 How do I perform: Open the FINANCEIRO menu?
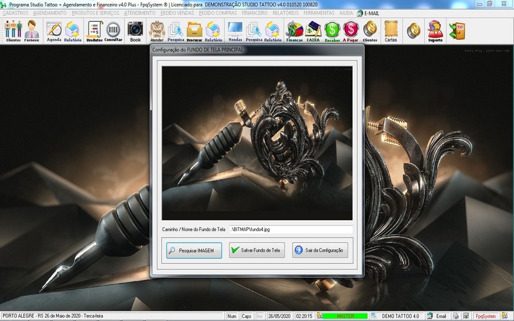pyautogui.click(x=254, y=13)
